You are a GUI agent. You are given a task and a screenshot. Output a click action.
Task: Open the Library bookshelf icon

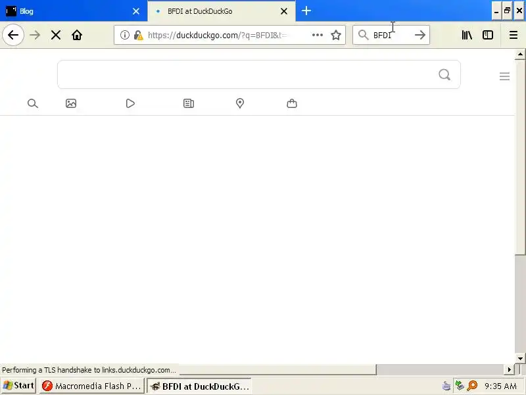coord(467,35)
